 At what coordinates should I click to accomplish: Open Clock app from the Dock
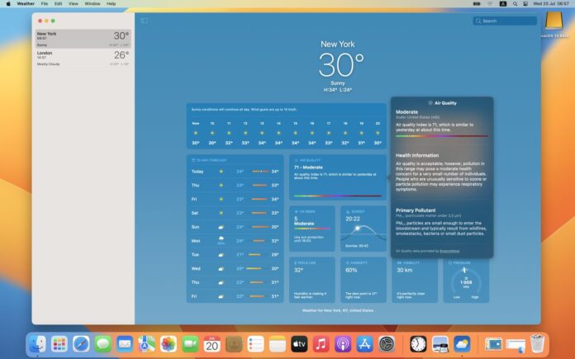(x=418, y=344)
